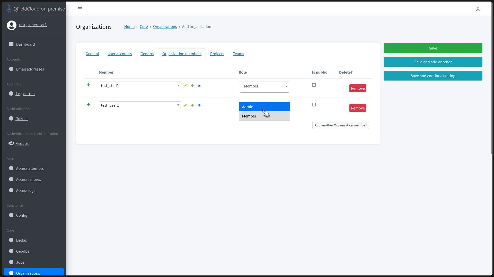The height and width of the screenshot is (277, 494).
Task: Open the test_staff1 member dropdown
Action: (x=140, y=85)
